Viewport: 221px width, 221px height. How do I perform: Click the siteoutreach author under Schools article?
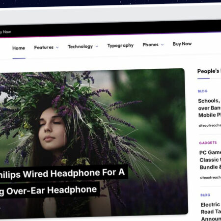tap(210, 126)
